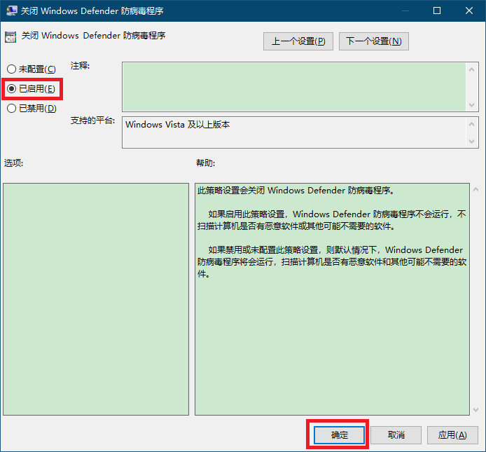Viewport: 486px width, 452px height.
Task: Select the 已禁用(D) radio button
Action: point(32,108)
